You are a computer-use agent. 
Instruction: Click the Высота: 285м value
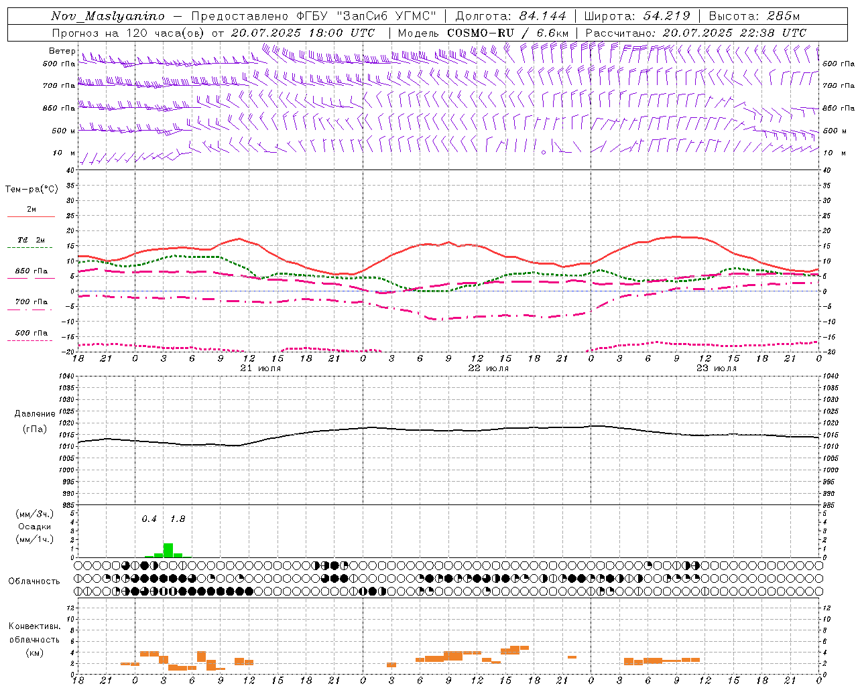[x=754, y=16]
